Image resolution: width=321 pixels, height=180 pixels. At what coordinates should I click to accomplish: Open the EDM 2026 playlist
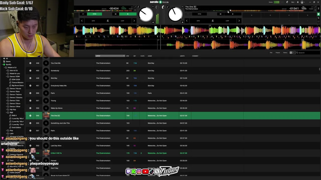pyautogui.click(x=16, y=79)
